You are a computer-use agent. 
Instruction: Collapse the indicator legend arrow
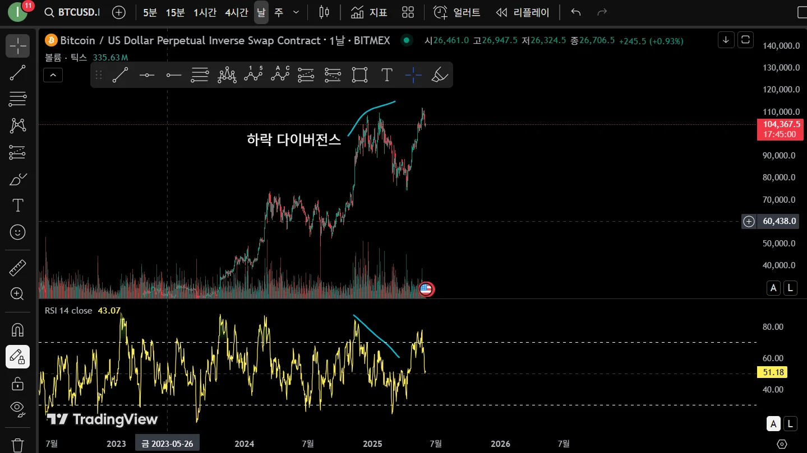tap(53, 74)
